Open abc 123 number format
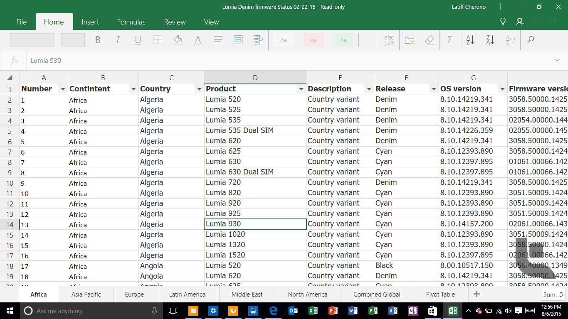This screenshot has width=568, height=319. click(389, 40)
